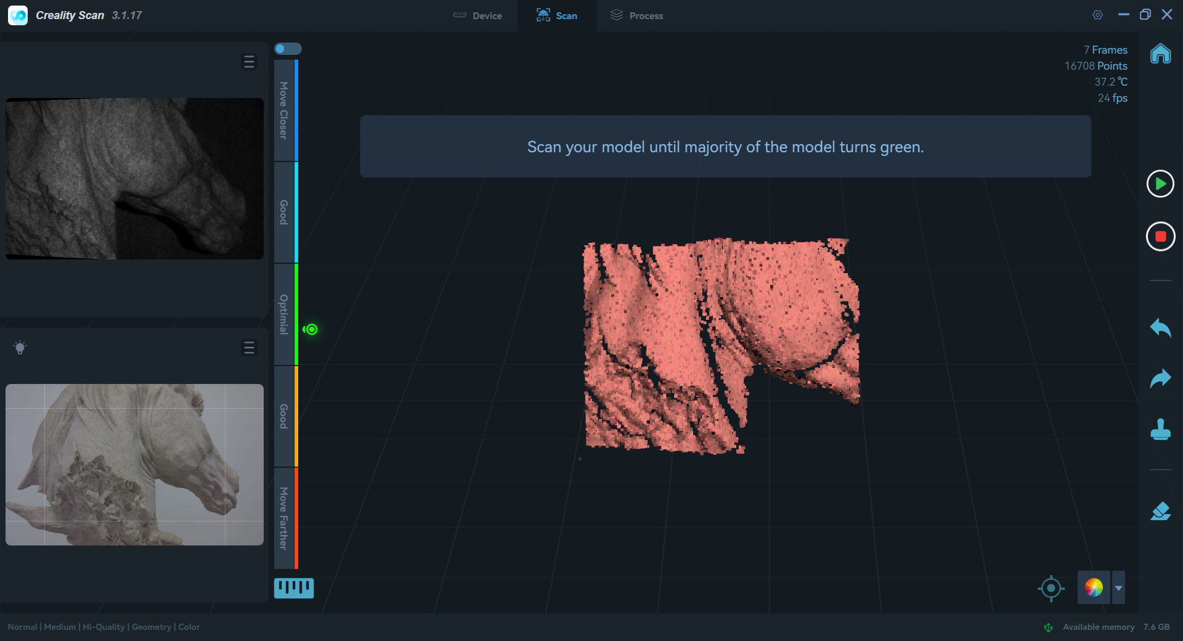The height and width of the screenshot is (641, 1183).
Task: Select the eraser tool on the right sidebar
Action: (x=1161, y=511)
